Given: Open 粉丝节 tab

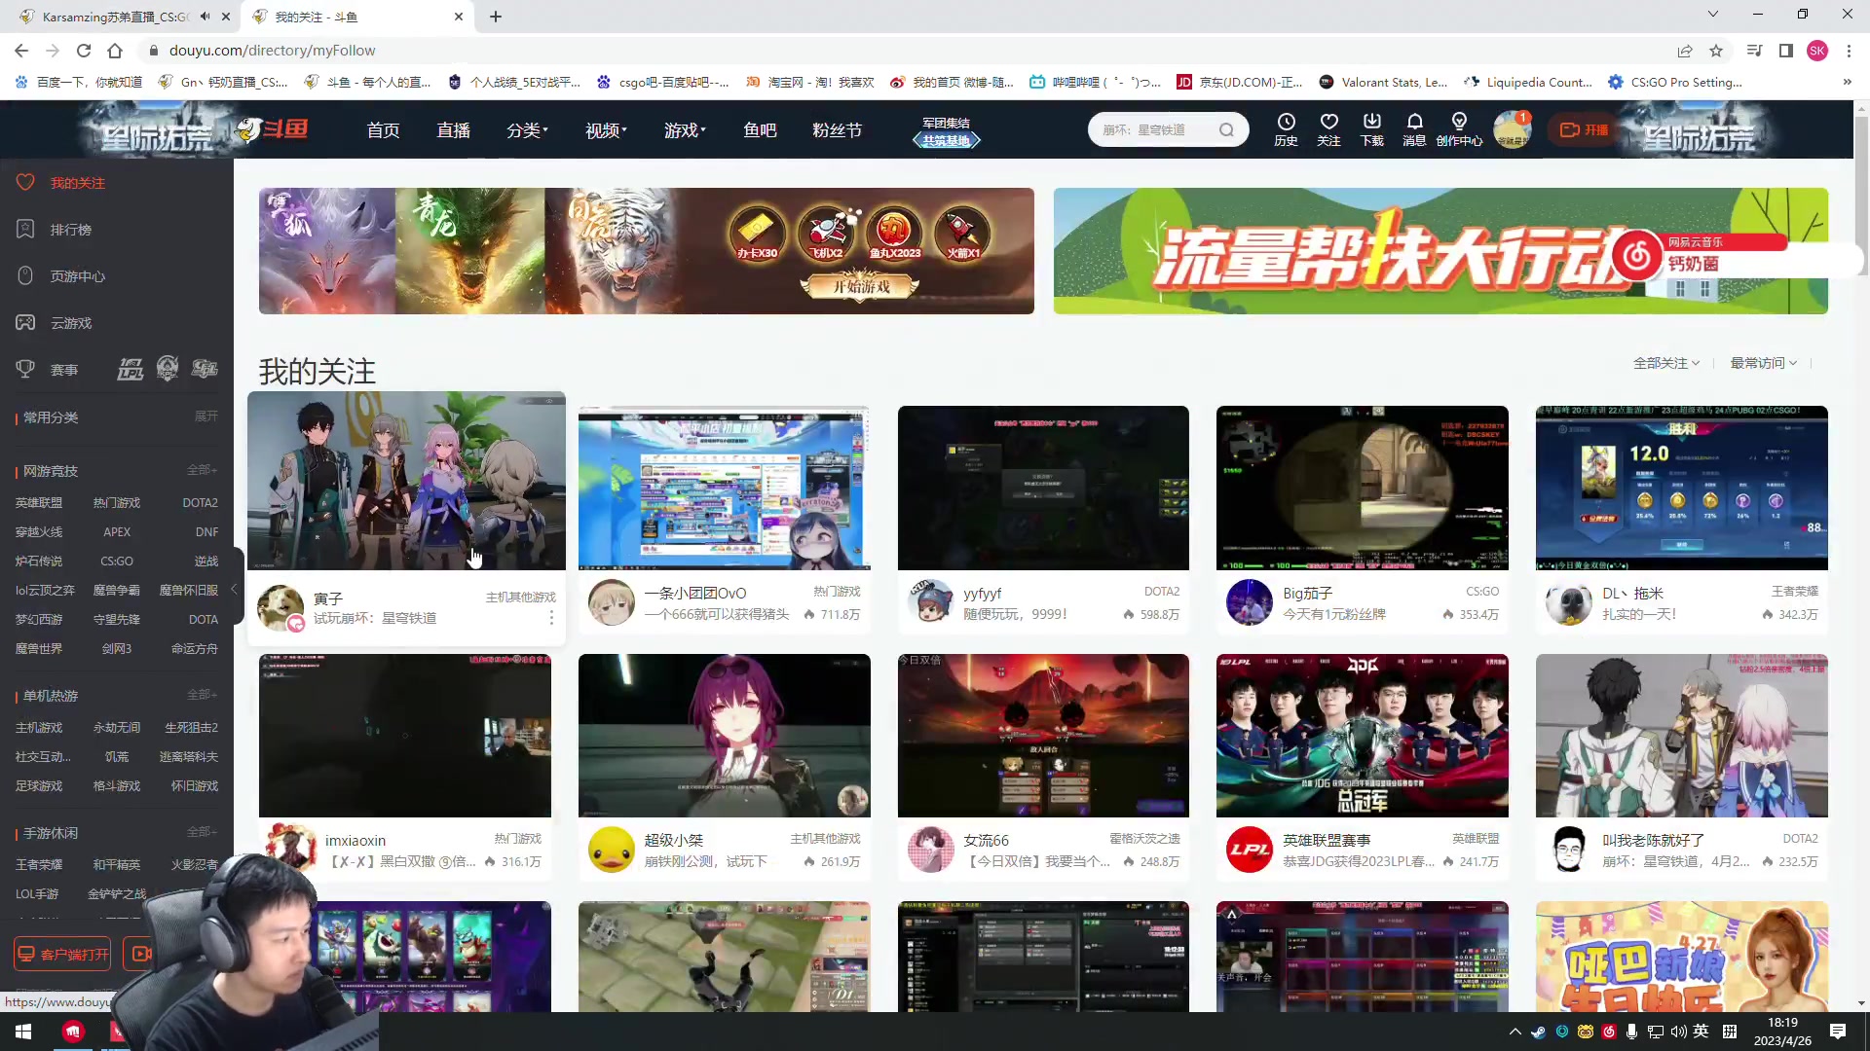Looking at the screenshot, I should [x=837, y=129].
